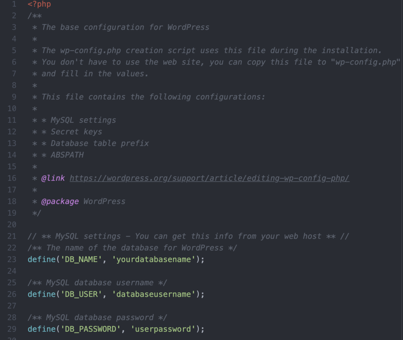This screenshot has height=340, width=403.
Task: Click the @link annotation tag
Action: tap(53, 178)
